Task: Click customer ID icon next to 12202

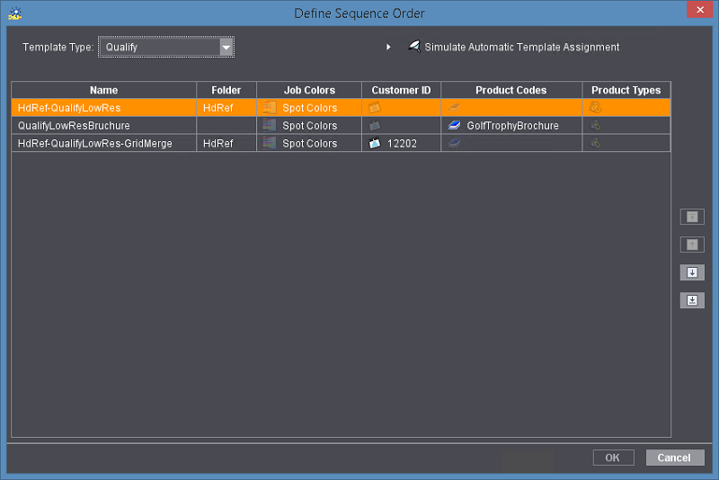Action: [375, 144]
